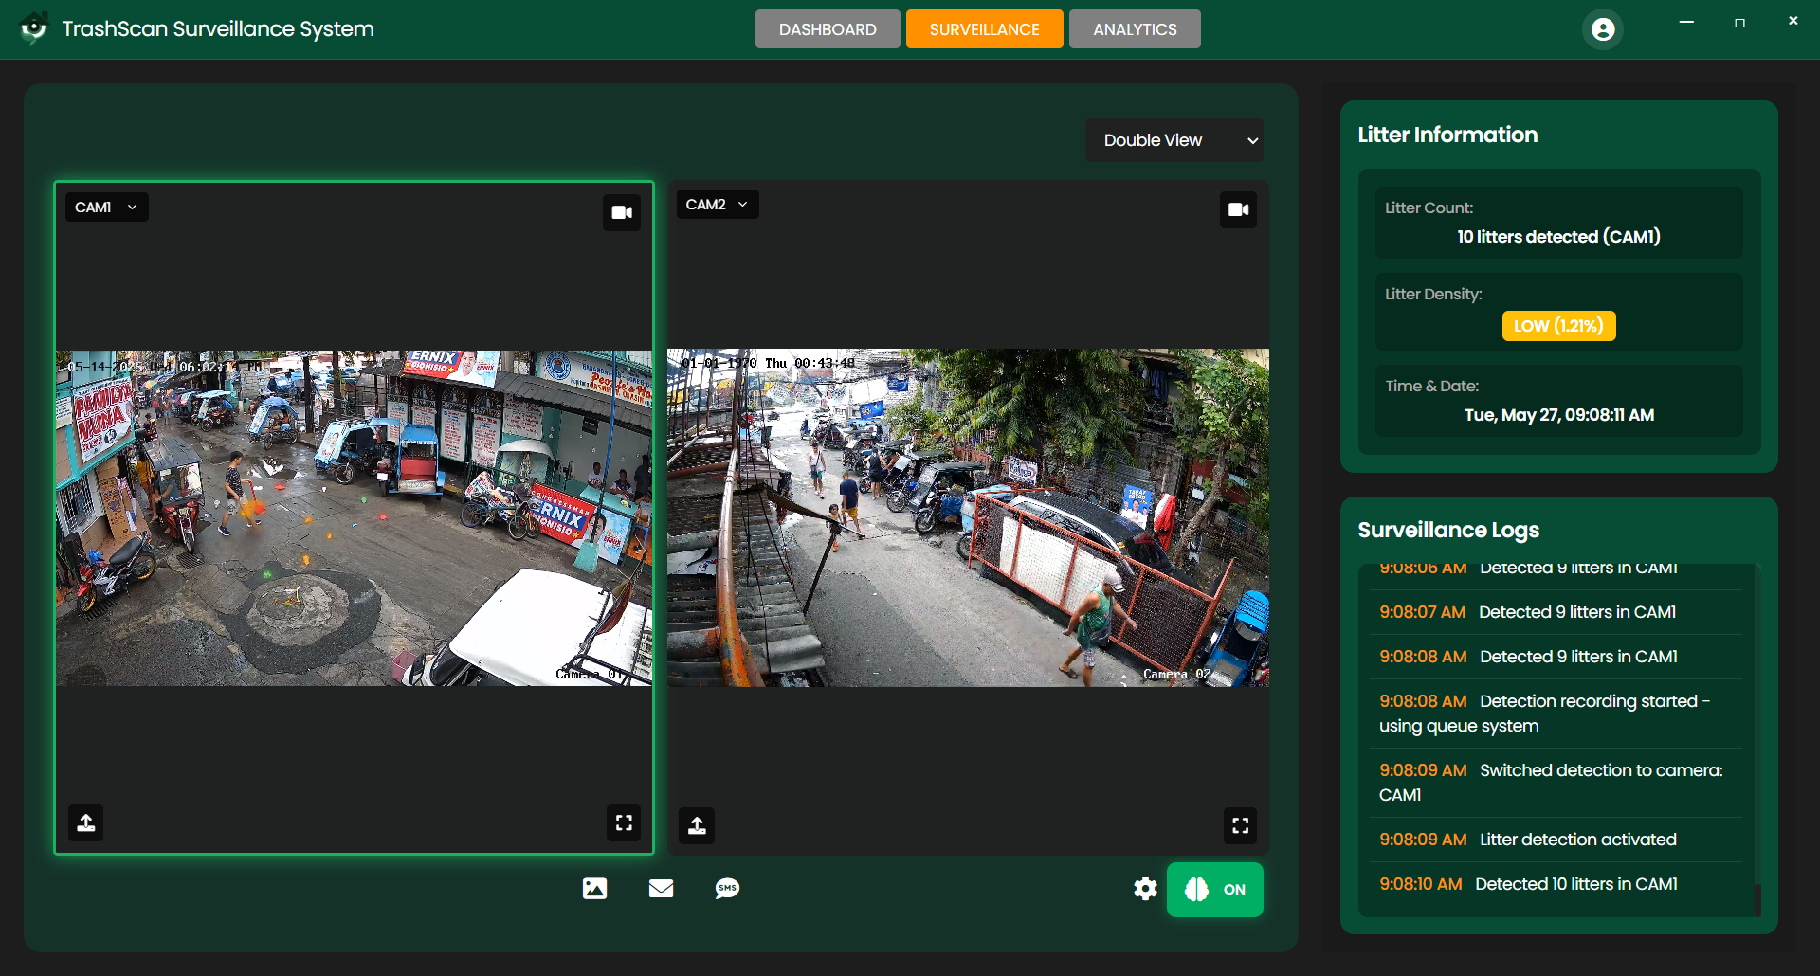
Task: Change Double View layout dropdown
Action: (1174, 139)
